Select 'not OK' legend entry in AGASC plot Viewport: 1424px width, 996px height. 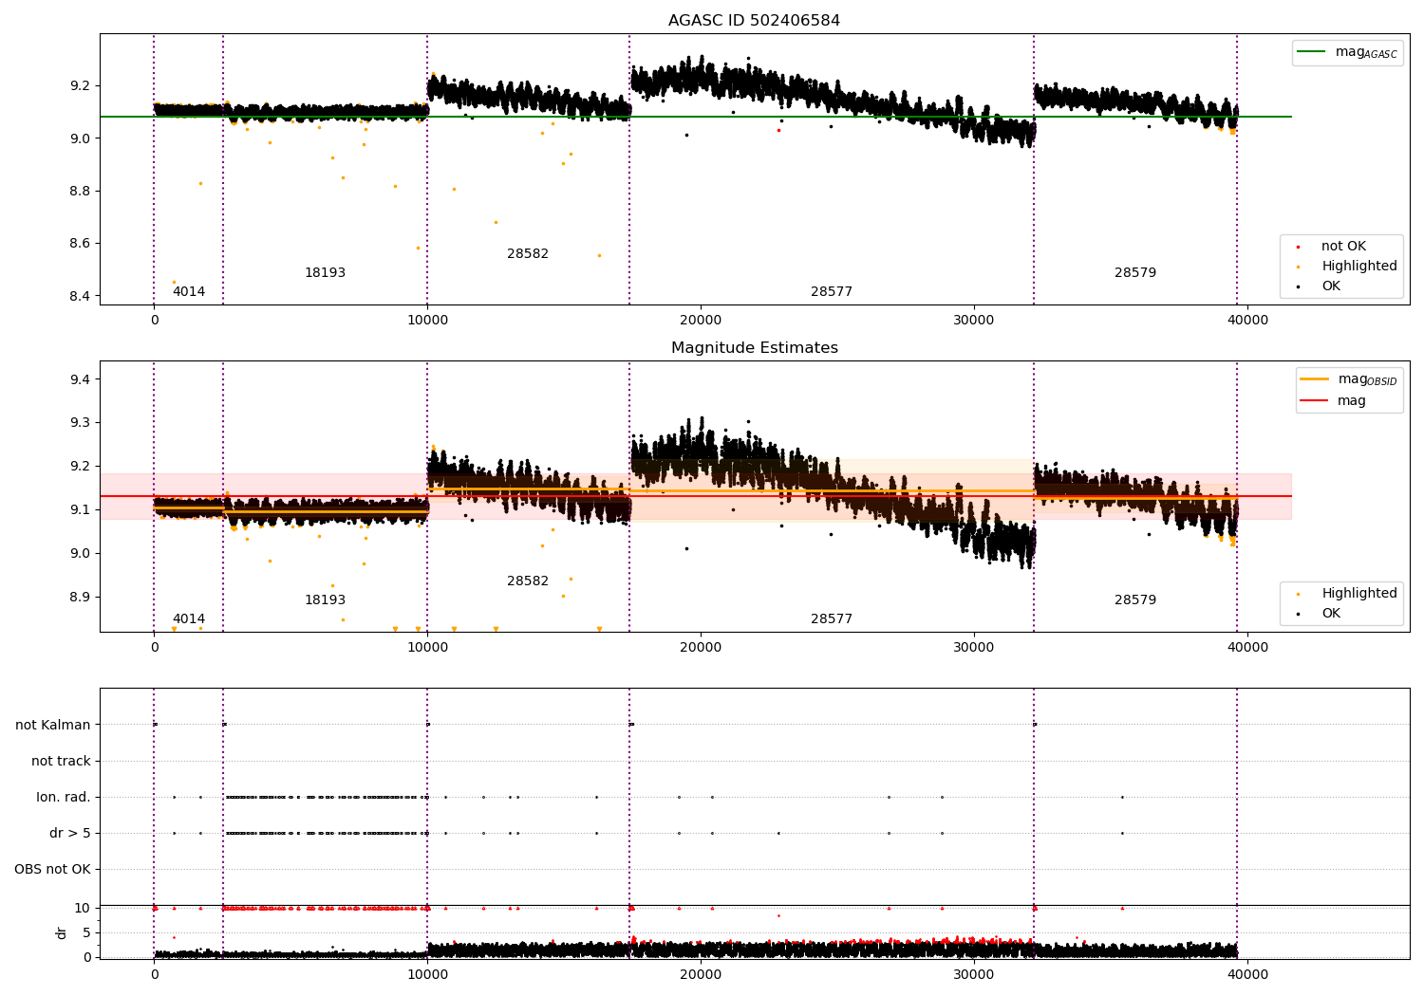tap(1343, 246)
